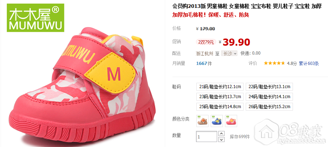
Task: Choose size 26码 insole 15.2cm
Action: pos(269,107)
